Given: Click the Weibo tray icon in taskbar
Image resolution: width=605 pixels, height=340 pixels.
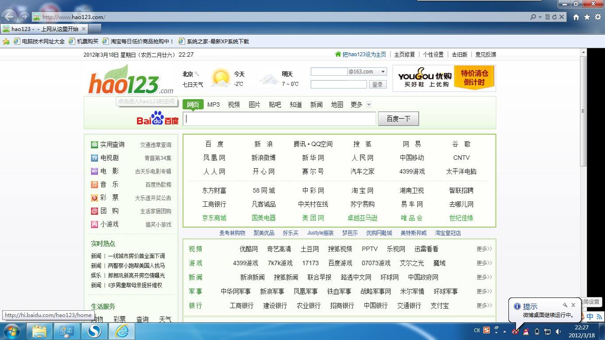Looking at the screenshot, I should point(516,331).
